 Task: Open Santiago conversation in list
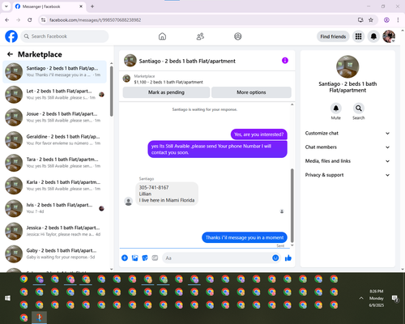point(54,71)
